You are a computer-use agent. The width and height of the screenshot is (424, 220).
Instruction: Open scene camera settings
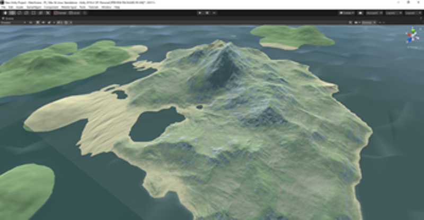pos(357,22)
